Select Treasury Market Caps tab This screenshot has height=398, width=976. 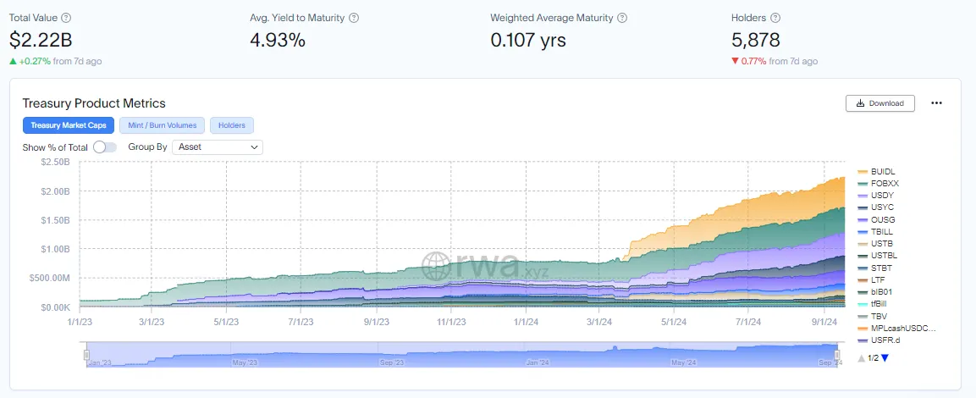(69, 125)
